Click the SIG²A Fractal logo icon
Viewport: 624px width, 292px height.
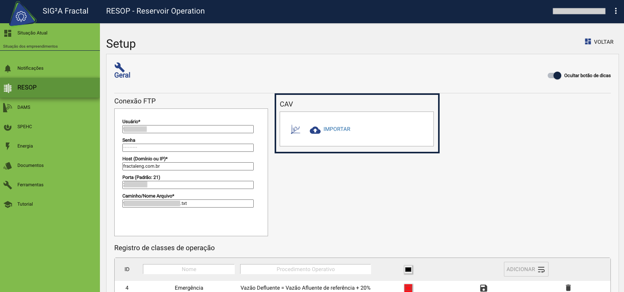[x=21, y=15]
